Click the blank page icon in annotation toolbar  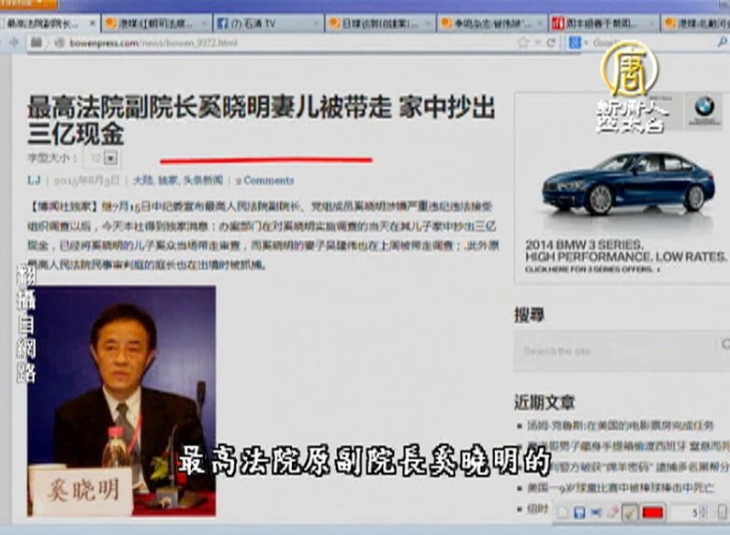click(x=562, y=513)
